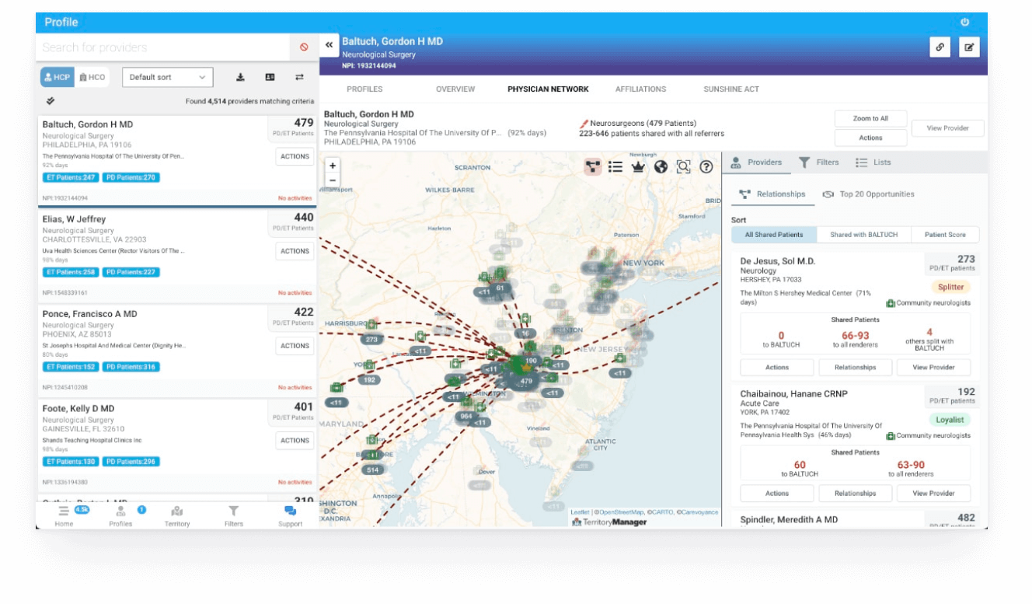Open ACTIONS menu for Ponce, Francisco A MD
Image resolution: width=1032 pixels, height=604 pixels.
(x=295, y=346)
